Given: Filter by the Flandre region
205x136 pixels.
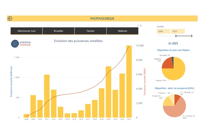Looking at the screenshot, I should [90, 31].
